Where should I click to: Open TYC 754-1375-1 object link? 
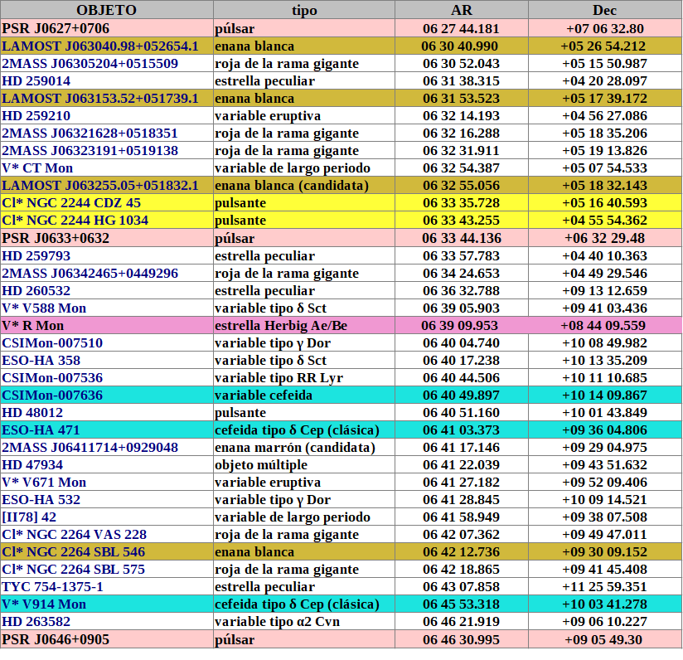(52, 587)
